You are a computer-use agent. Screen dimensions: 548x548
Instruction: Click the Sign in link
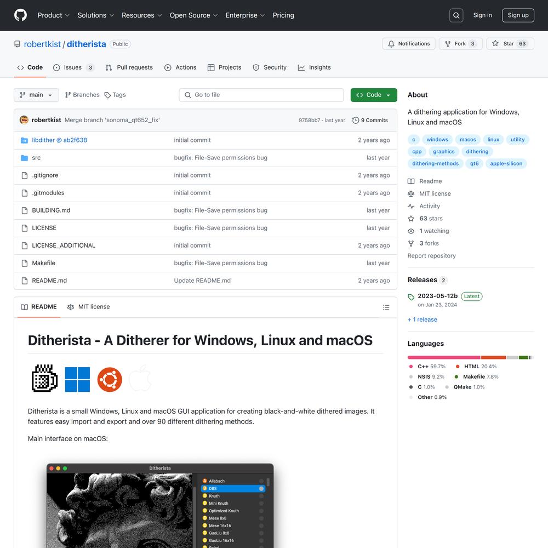[482, 15]
